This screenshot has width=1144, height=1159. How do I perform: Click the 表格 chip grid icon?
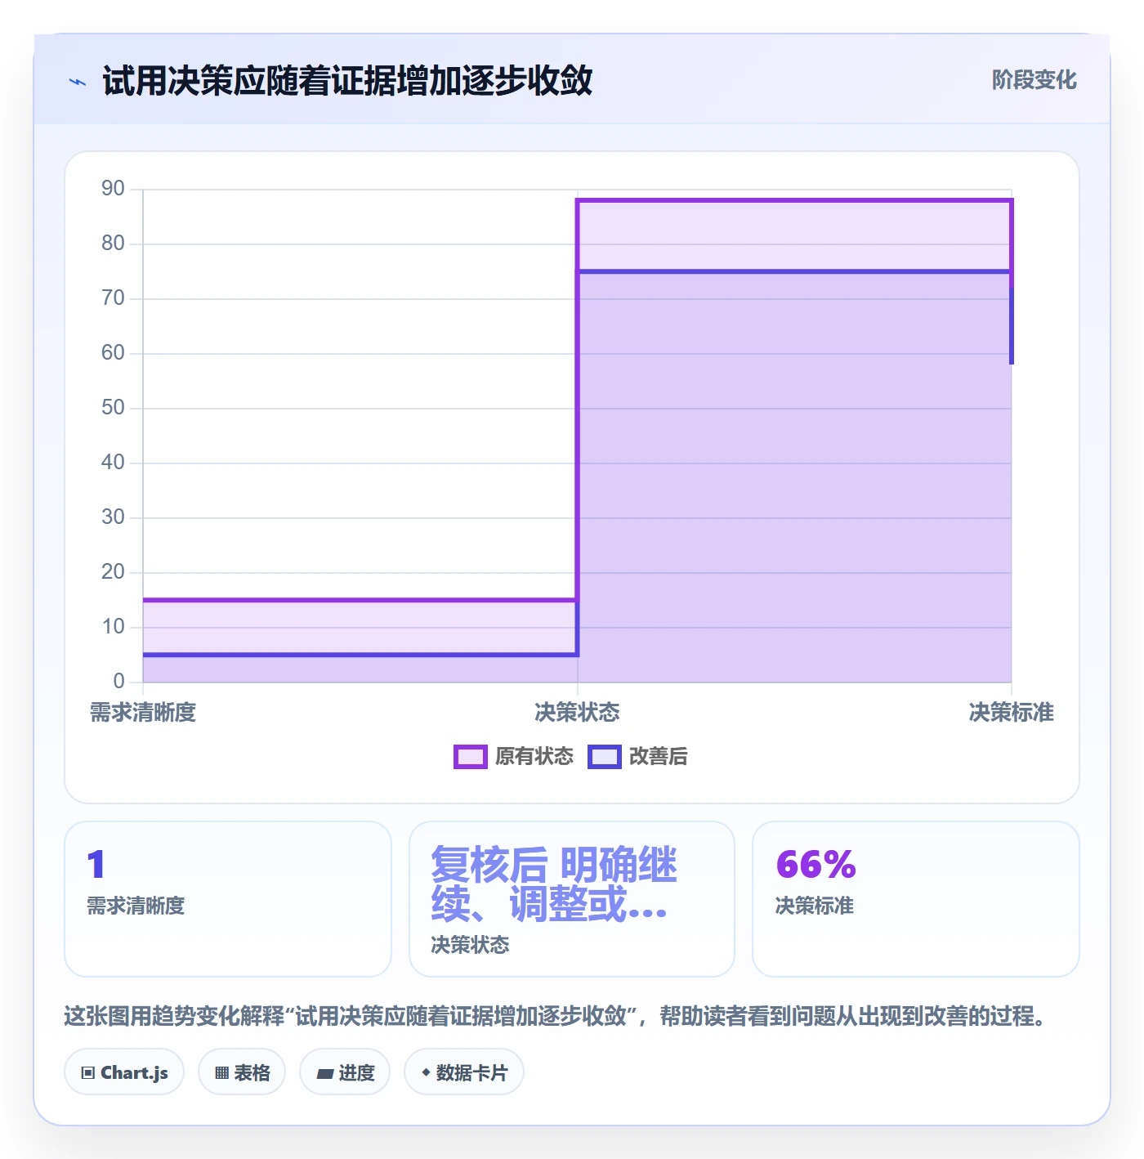[221, 1073]
